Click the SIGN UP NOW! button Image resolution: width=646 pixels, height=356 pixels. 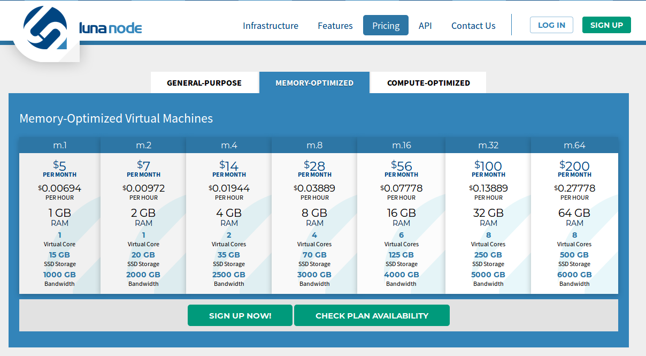240,315
